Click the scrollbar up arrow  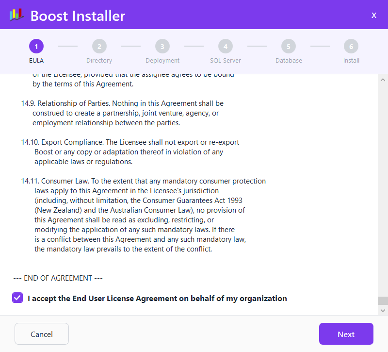[x=383, y=80]
